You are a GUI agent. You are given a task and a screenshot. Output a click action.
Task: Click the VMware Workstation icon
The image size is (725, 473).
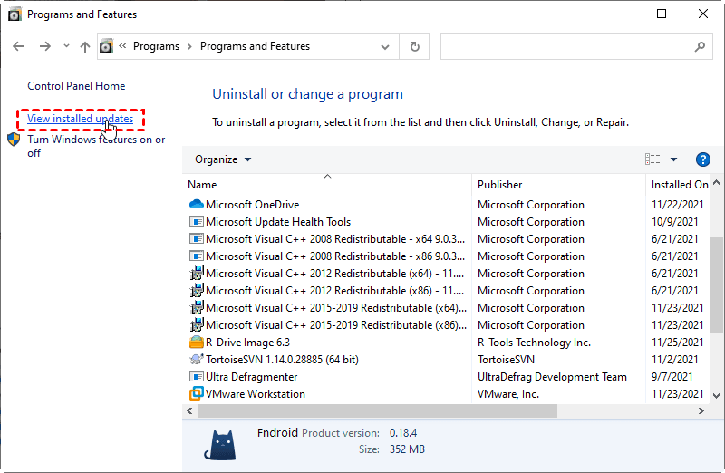pyautogui.click(x=196, y=394)
